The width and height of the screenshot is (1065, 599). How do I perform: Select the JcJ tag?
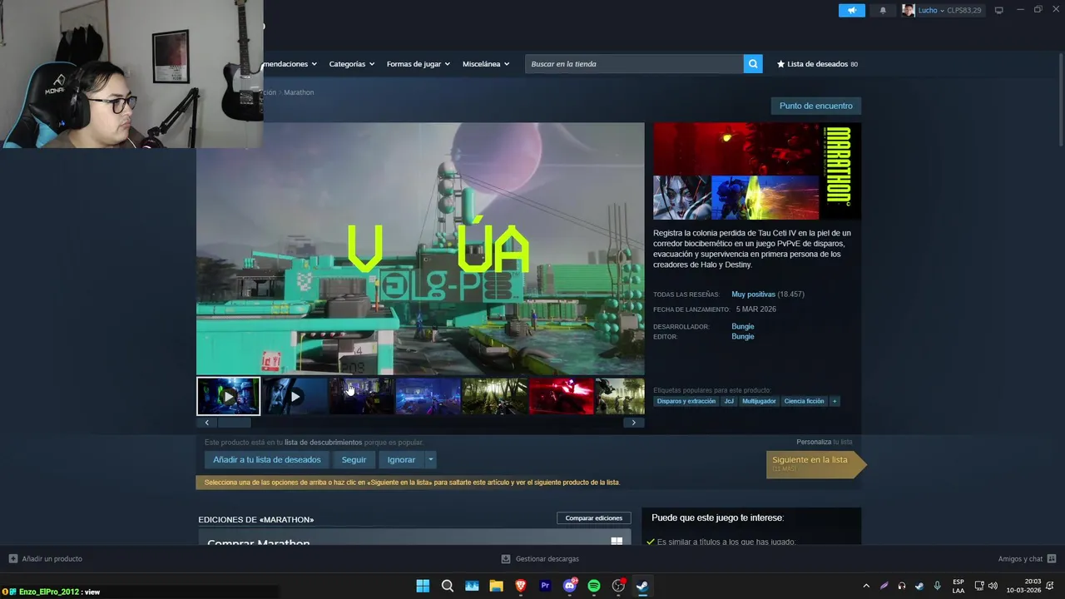[x=729, y=401]
